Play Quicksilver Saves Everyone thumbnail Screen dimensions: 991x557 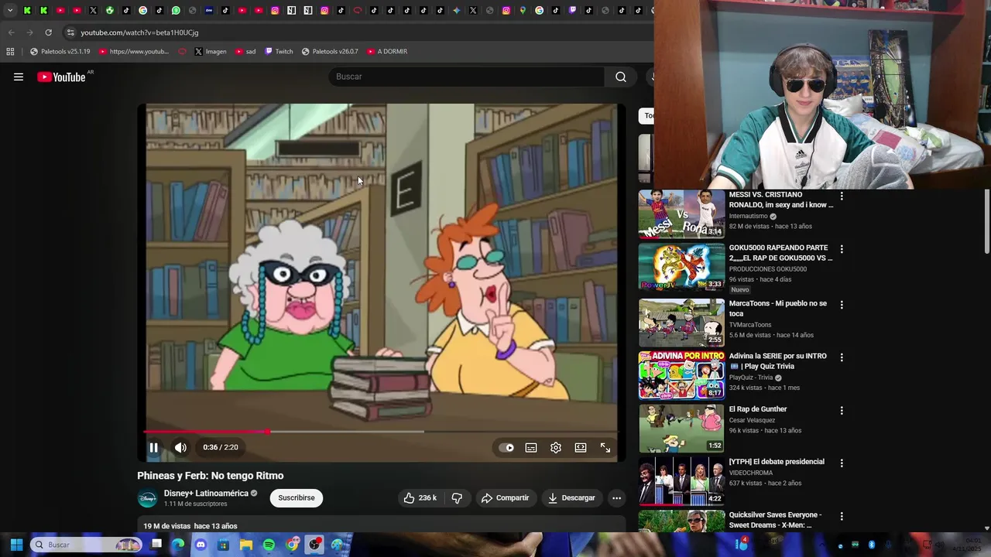[x=681, y=521]
